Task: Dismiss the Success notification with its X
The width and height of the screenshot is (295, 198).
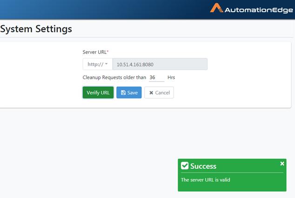Action: tap(282, 164)
